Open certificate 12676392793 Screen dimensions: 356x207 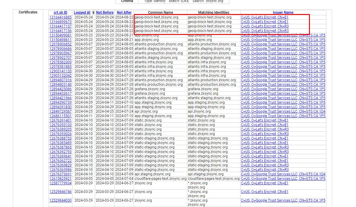tap(60, 152)
